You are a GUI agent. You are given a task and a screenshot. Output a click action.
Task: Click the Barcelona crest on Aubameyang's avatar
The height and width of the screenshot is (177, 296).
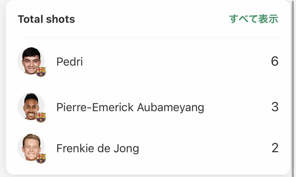pos(41,117)
